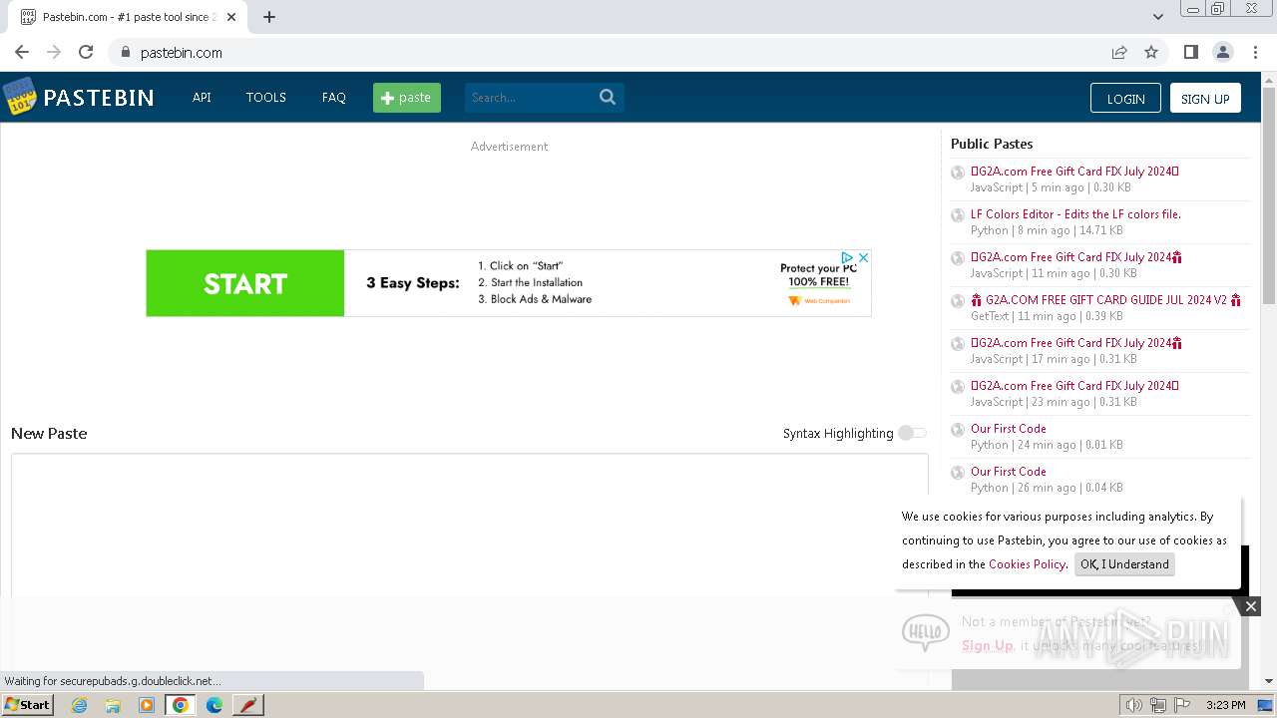Open G2A.com Free Gift Card paste, 17 min ago
1277x718 pixels.
tap(1076, 343)
